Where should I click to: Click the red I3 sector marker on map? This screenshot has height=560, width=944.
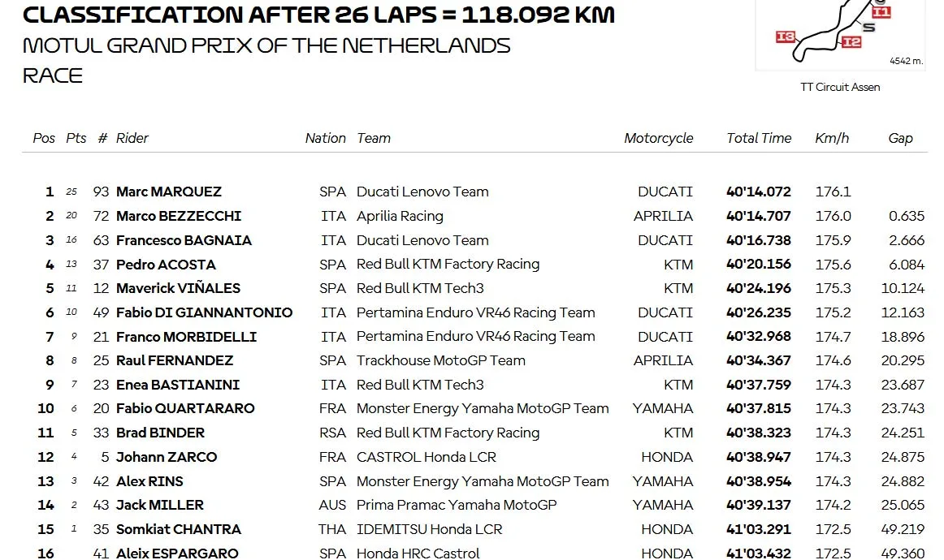click(785, 37)
